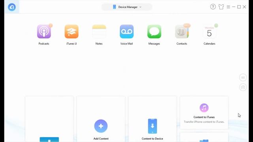Click the Add Content label
This screenshot has width=253, height=142.
(101, 138)
